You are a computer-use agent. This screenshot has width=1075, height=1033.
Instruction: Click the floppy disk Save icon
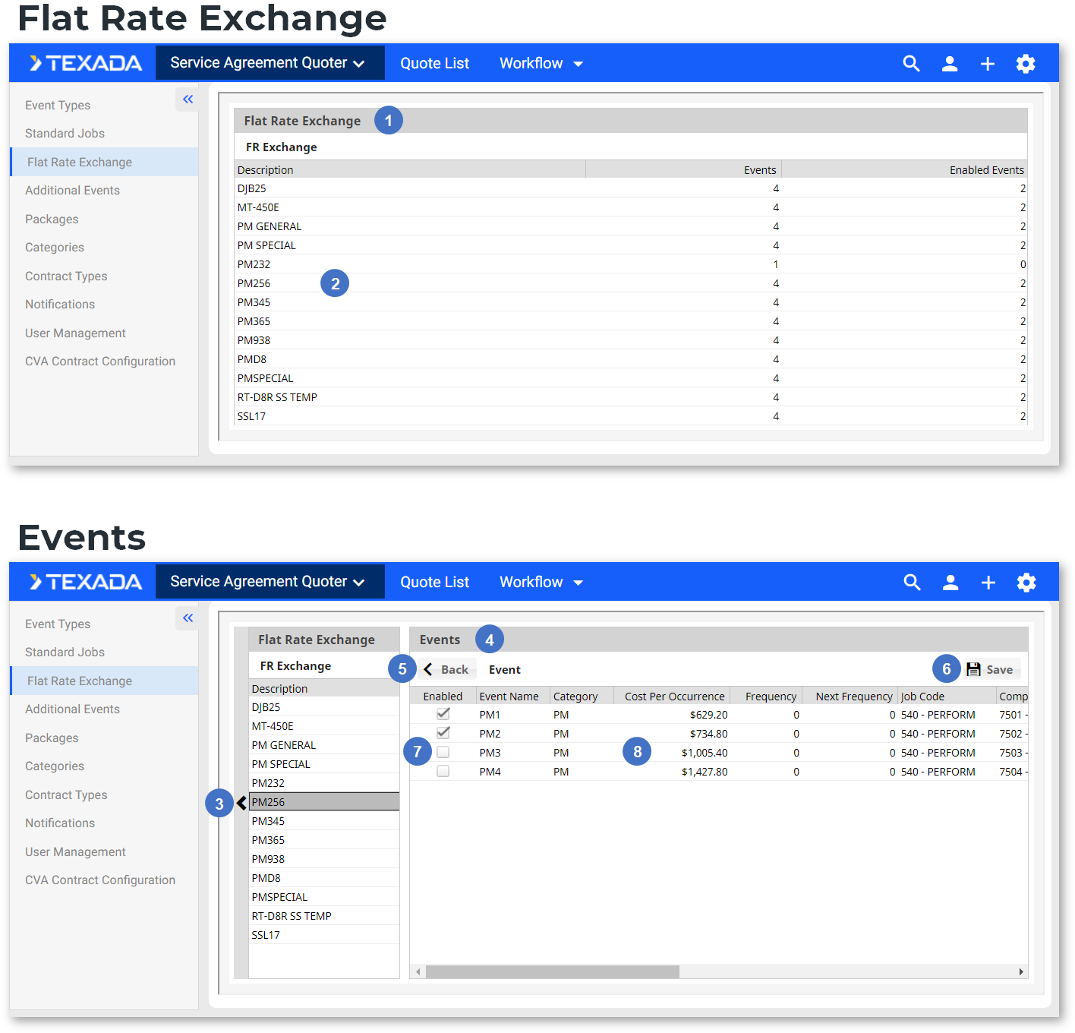coord(976,669)
